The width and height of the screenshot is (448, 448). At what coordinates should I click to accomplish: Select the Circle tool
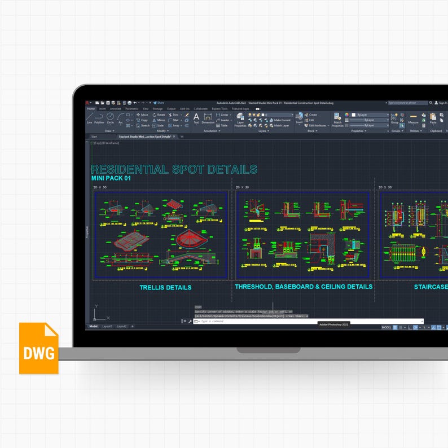pos(110,117)
